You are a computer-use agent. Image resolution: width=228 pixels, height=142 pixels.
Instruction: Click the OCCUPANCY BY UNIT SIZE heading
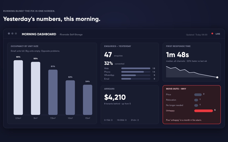(25, 46)
